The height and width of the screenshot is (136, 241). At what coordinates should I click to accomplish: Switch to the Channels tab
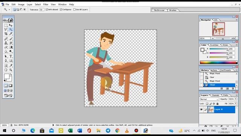[215, 95]
